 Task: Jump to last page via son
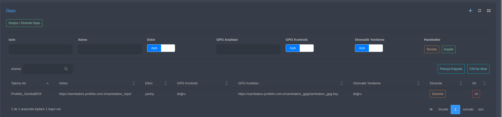(x=481, y=109)
